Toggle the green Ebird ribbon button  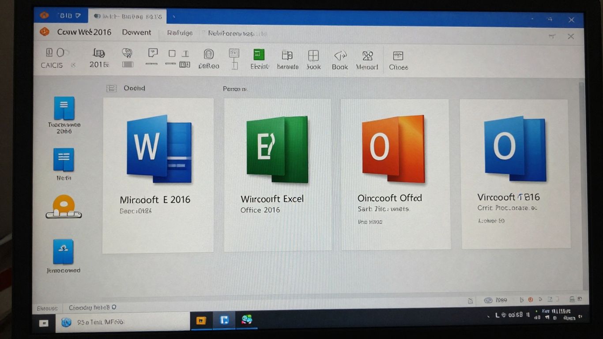tap(258, 56)
